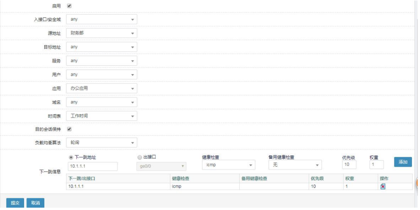
Task: Open the 用户 dropdown
Action: pos(101,75)
